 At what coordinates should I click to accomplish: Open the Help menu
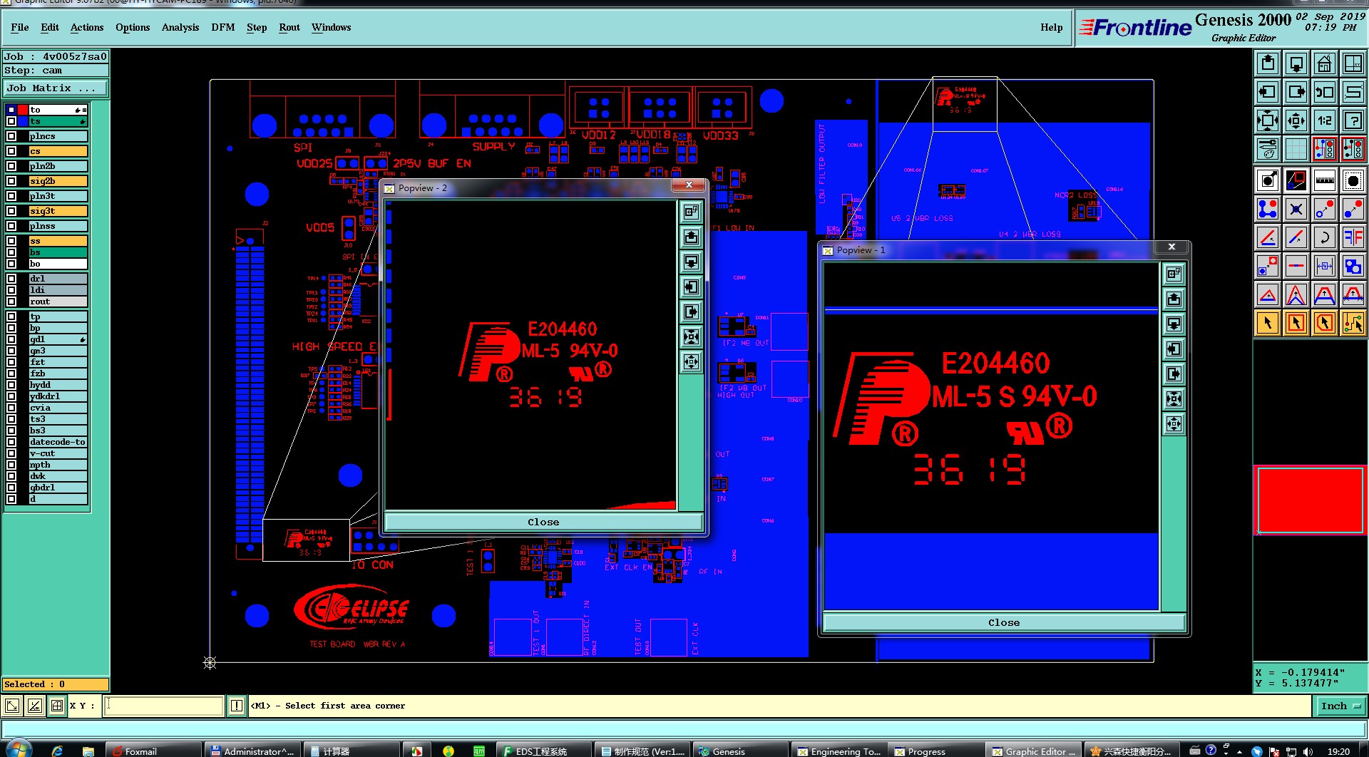[1051, 27]
